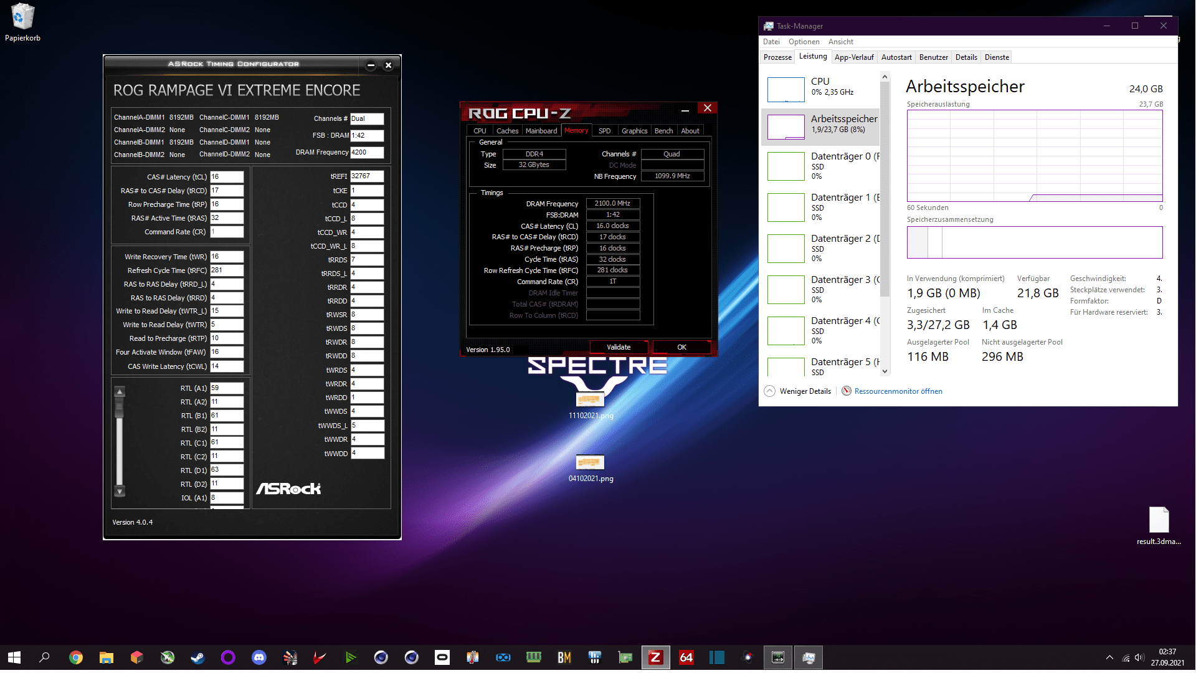
Task: Open the Optionen menu in Task Manager
Action: click(x=804, y=42)
